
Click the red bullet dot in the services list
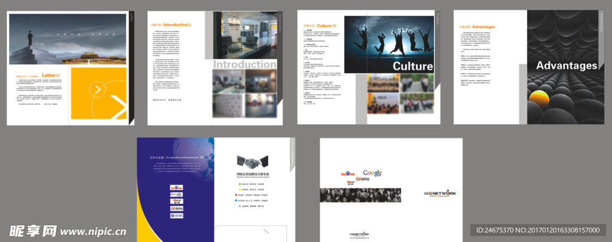[236, 194]
